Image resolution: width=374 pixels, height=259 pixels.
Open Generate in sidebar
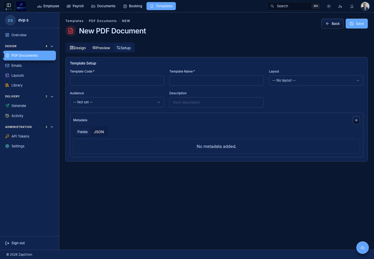pos(29,106)
